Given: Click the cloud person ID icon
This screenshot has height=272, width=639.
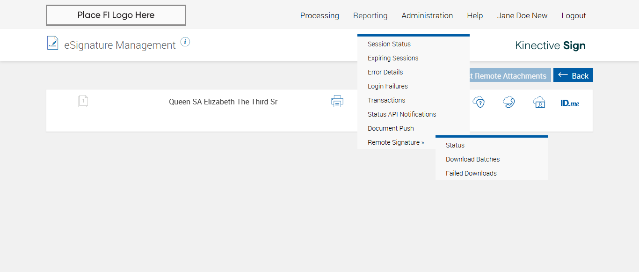Looking at the screenshot, I should (539, 102).
